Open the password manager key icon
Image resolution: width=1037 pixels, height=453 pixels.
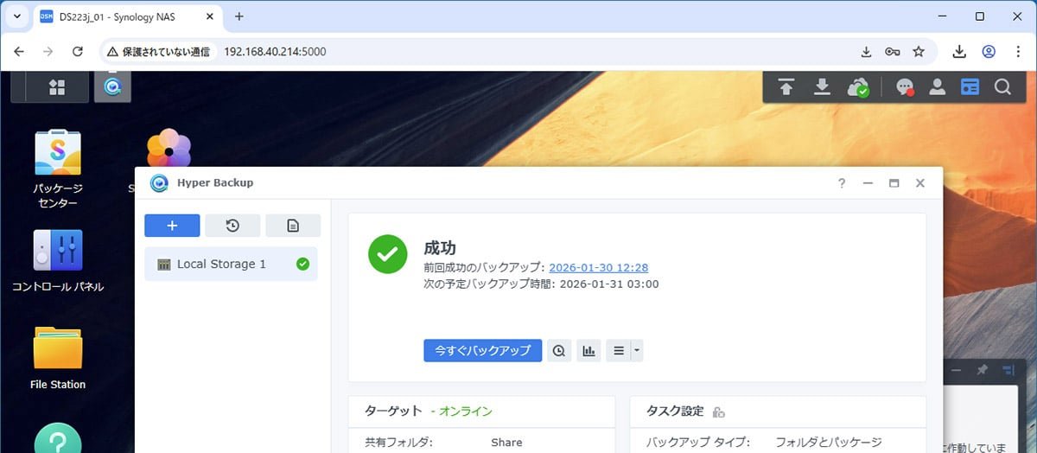tap(893, 52)
